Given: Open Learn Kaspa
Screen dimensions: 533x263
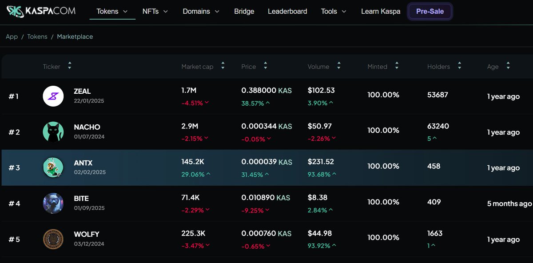Looking at the screenshot, I should (x=381, y=12).
